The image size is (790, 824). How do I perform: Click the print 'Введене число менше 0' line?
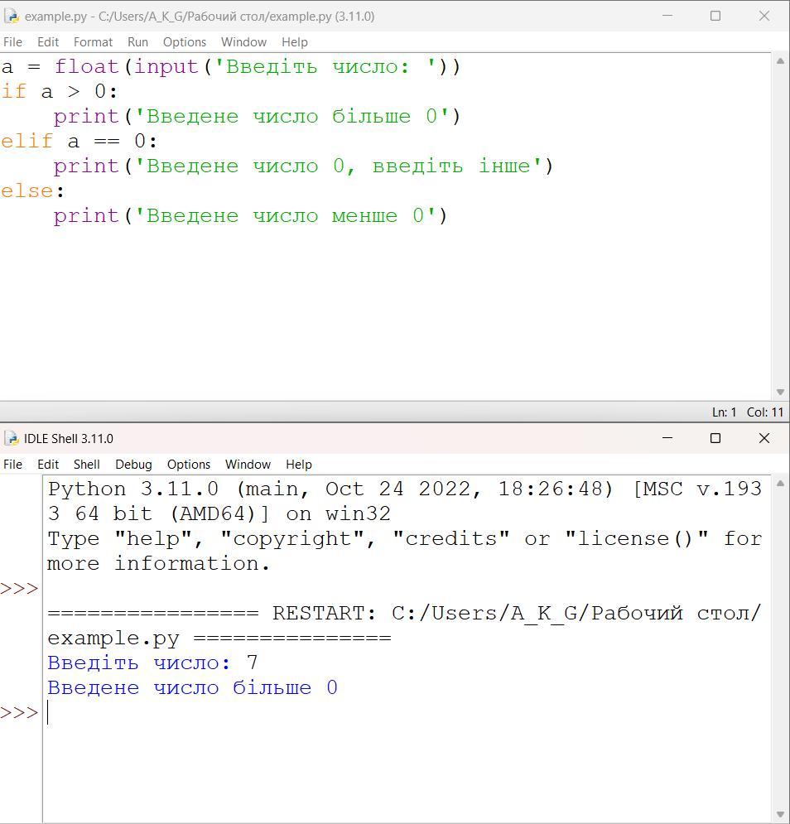(250, 216)
